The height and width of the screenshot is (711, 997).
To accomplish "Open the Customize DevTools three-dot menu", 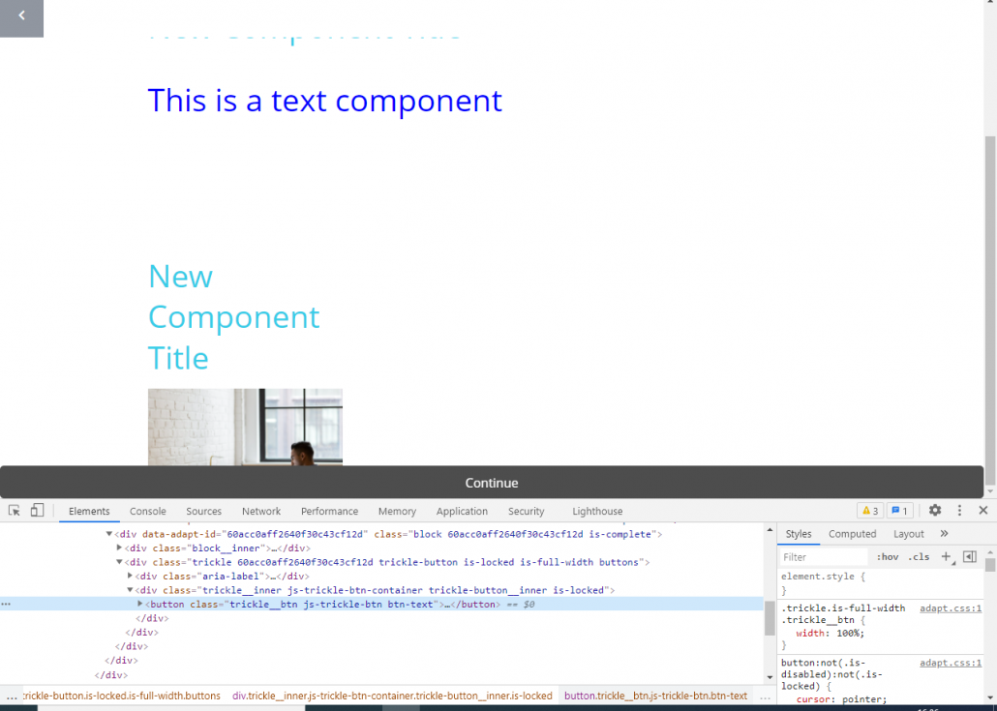I will tap(959, 510).
